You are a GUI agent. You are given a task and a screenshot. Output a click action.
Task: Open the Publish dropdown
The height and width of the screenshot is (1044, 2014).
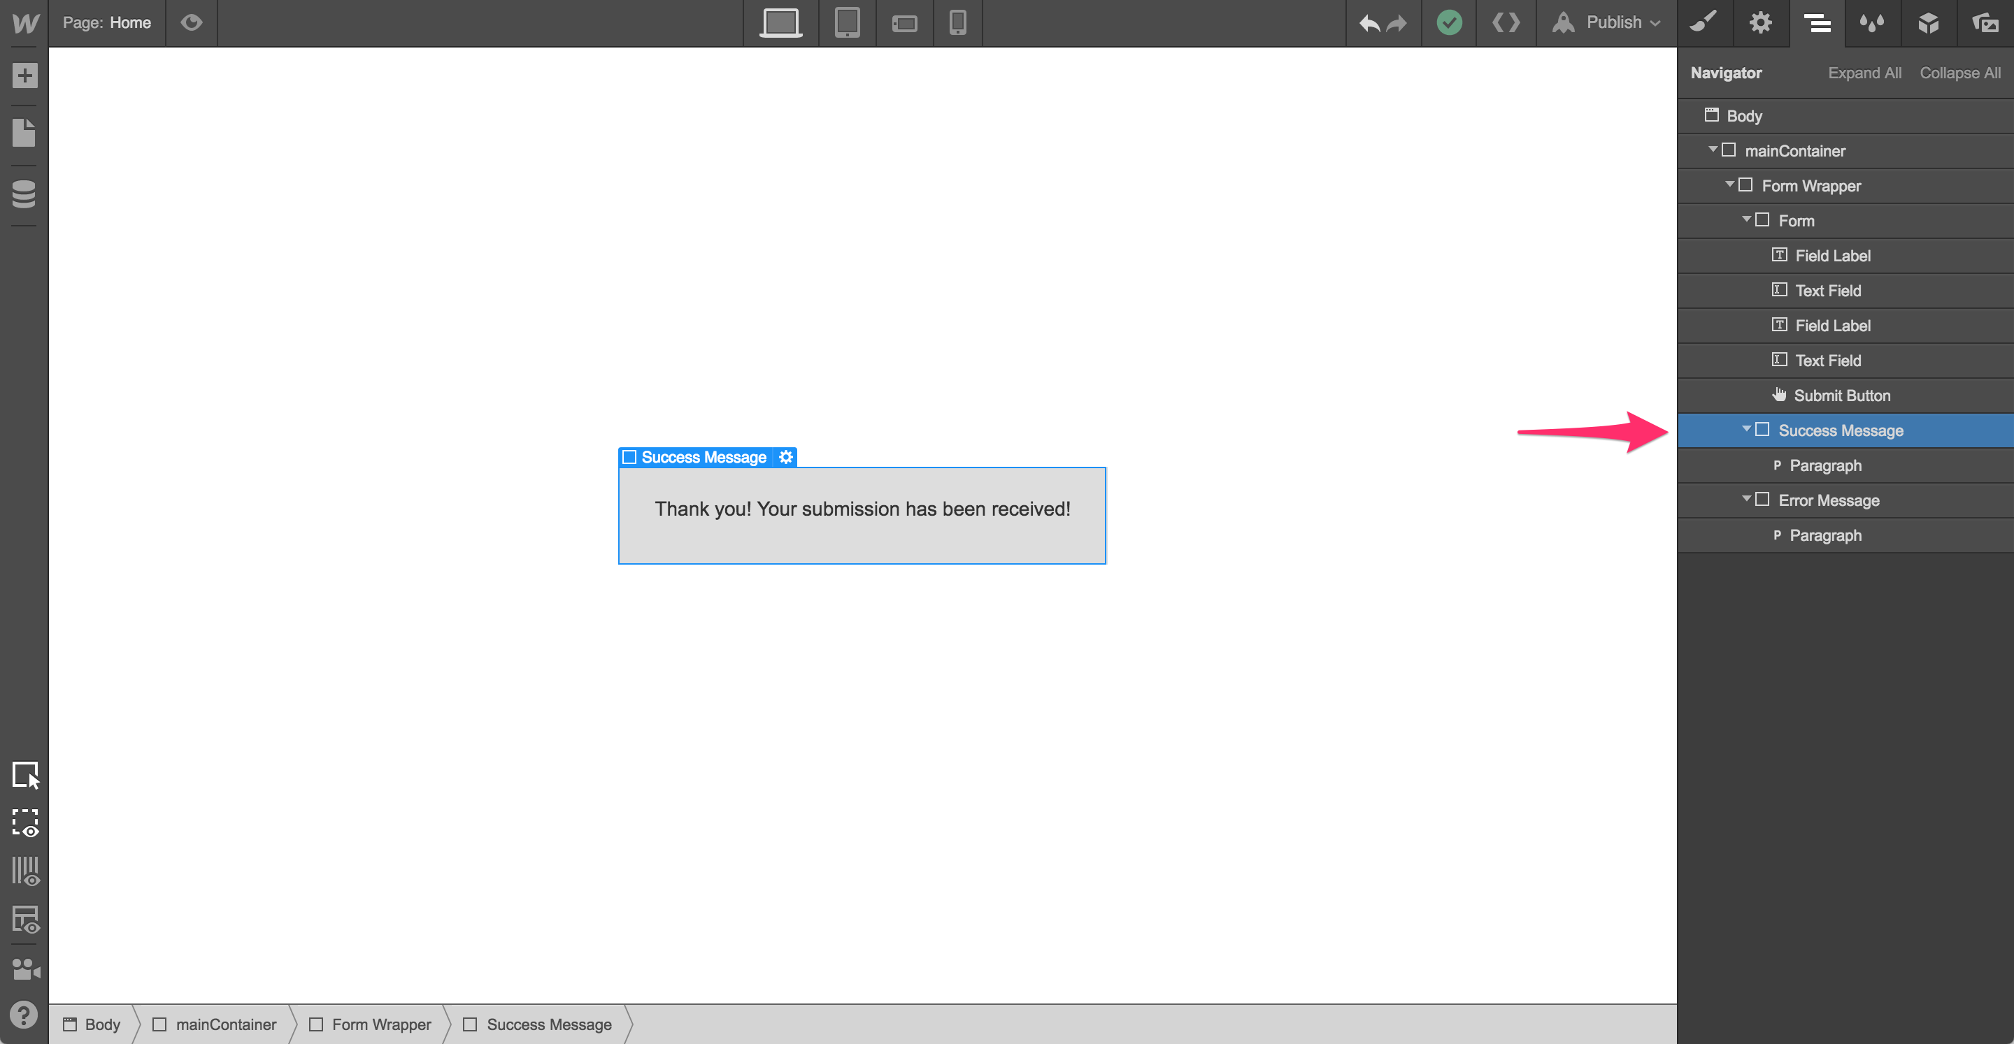point(1606,22)
